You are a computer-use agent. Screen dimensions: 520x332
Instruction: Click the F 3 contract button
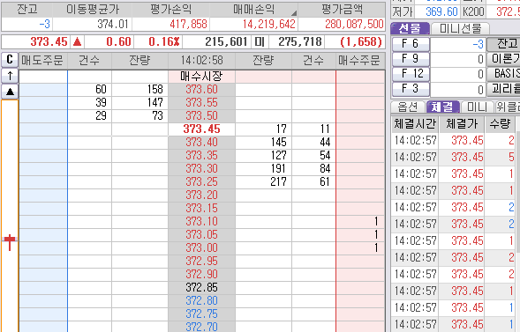point(411,89)
